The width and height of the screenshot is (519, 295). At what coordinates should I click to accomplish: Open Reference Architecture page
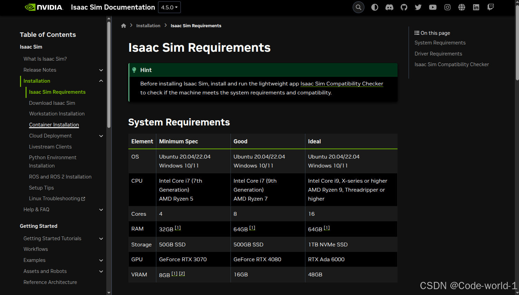click(x=50, y=282)
